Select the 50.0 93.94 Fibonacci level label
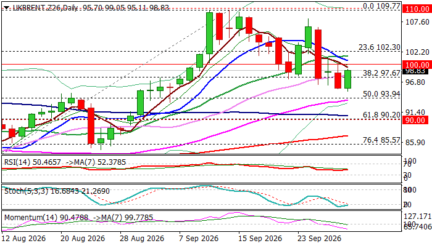Screen dimensions: 432x246 381,94
